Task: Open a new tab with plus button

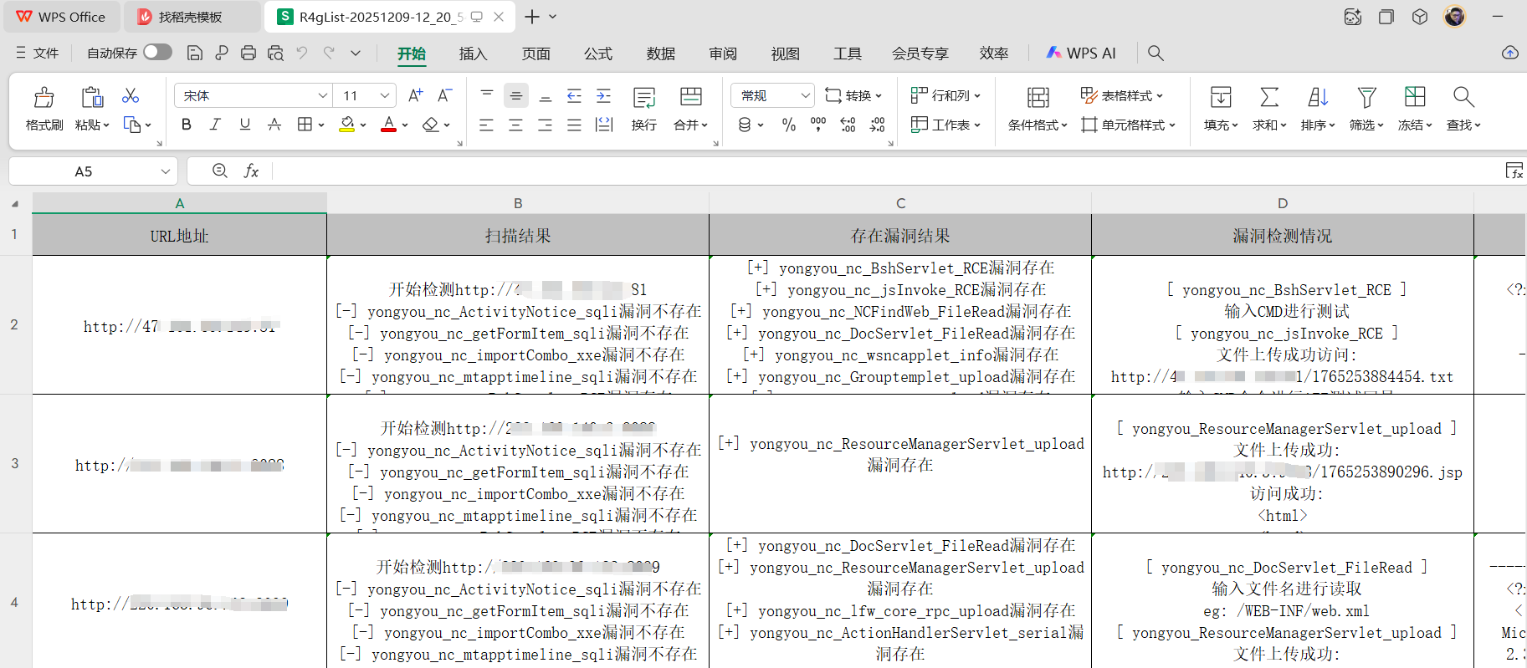Action: click(532, 17)
